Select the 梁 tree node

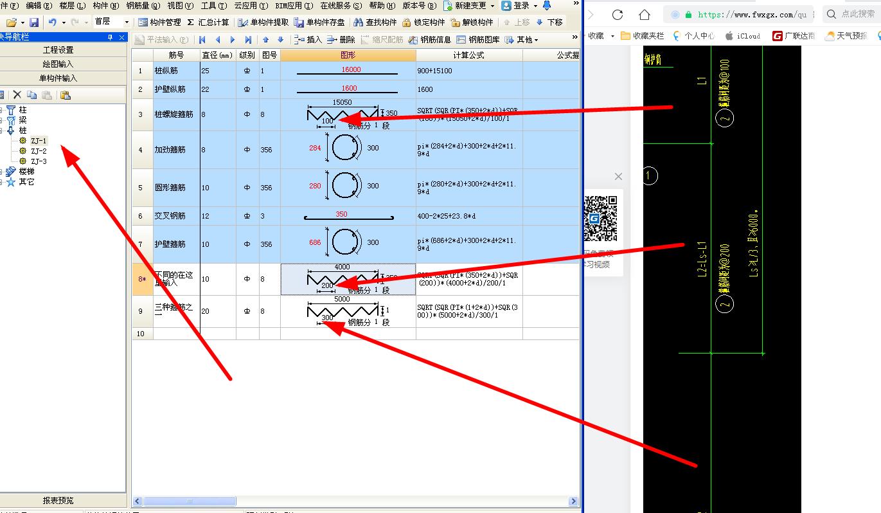22,120
